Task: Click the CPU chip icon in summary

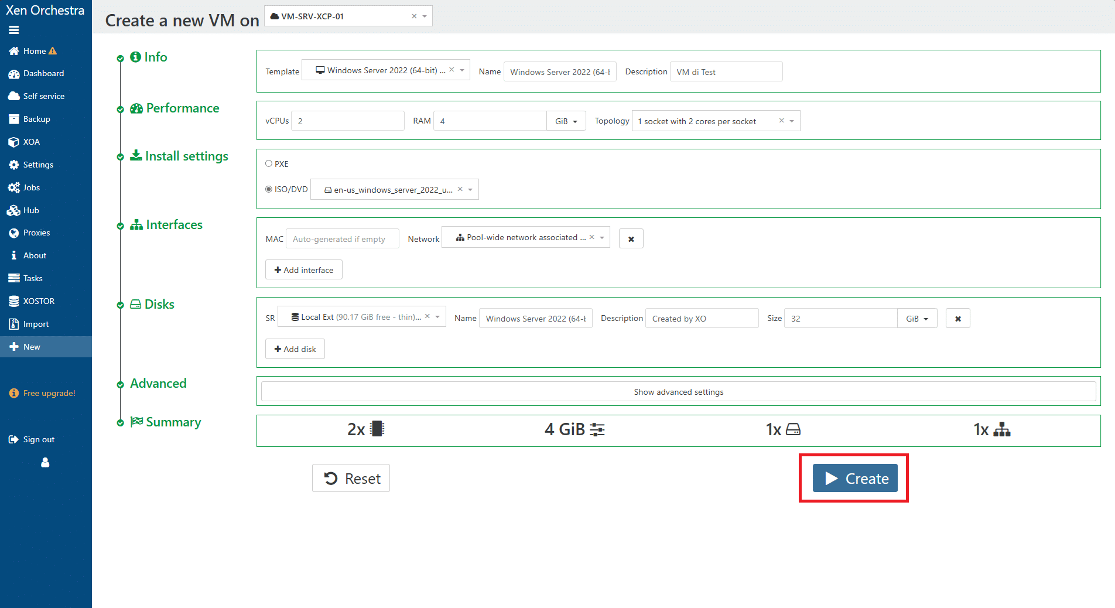Action: pos(378,429)
